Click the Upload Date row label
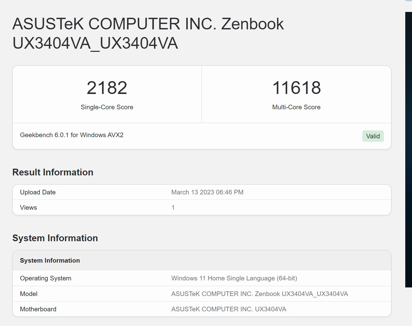Viewport: 412px width, 326px height. coord(38,192)
